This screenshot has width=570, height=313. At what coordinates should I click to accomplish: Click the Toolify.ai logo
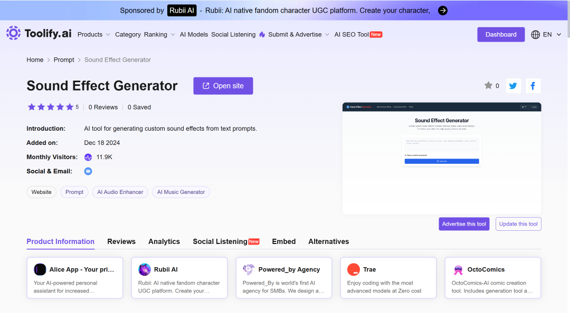39,33
